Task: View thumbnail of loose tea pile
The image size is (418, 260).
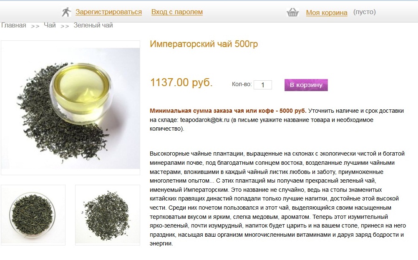Action: coord(108,215)
